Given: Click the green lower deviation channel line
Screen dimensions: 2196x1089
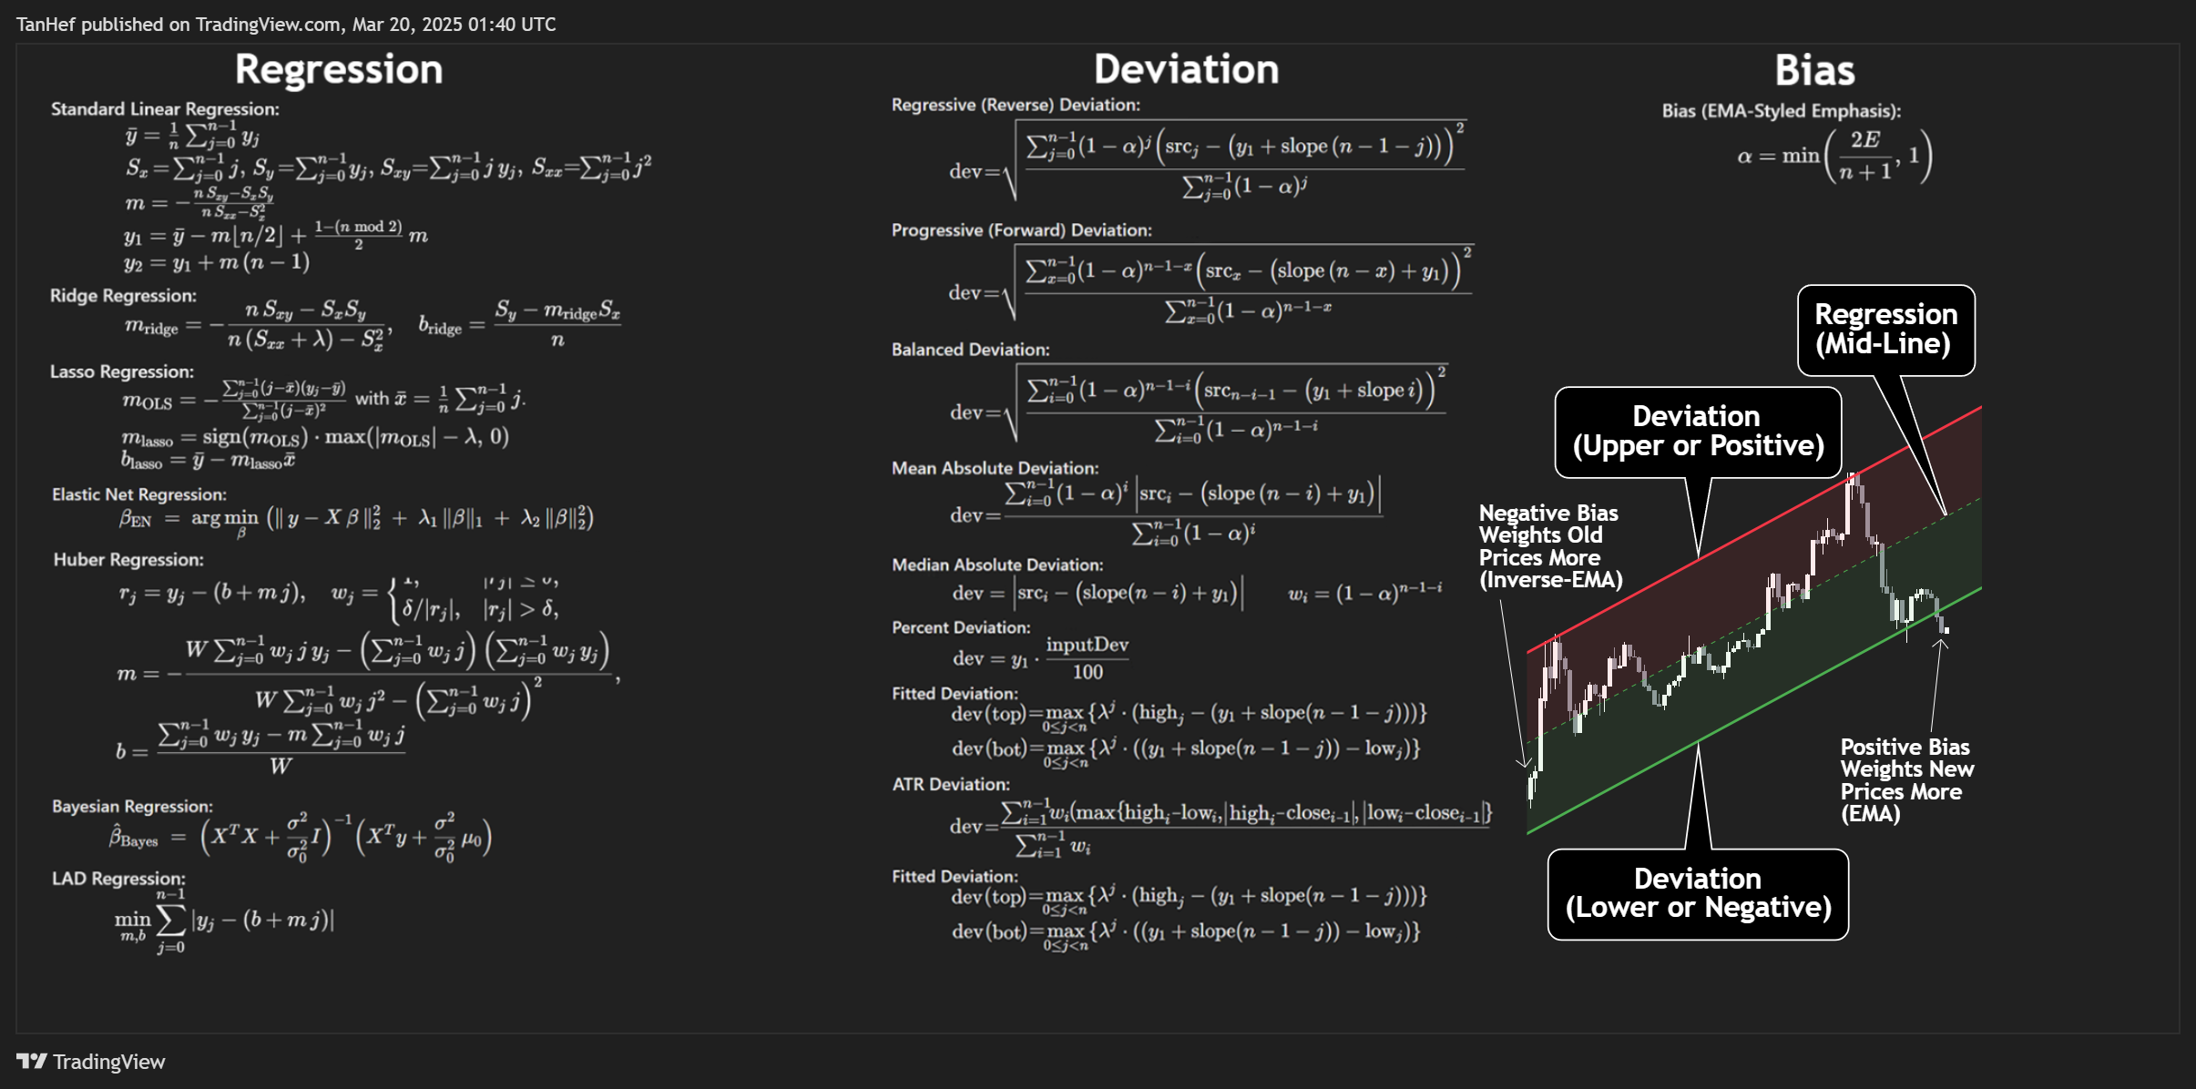Looking at the screenshot, I should tap(1753, 711).
